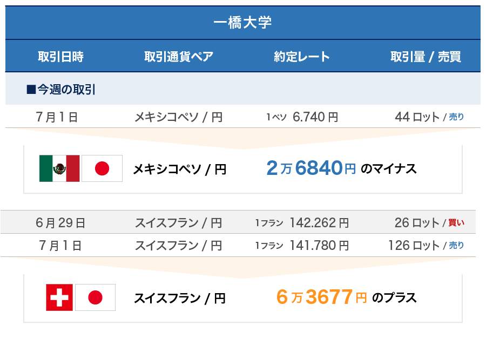
Task: Click メキシコペソ / 円 in summary card
Action: tap(179, 169)
